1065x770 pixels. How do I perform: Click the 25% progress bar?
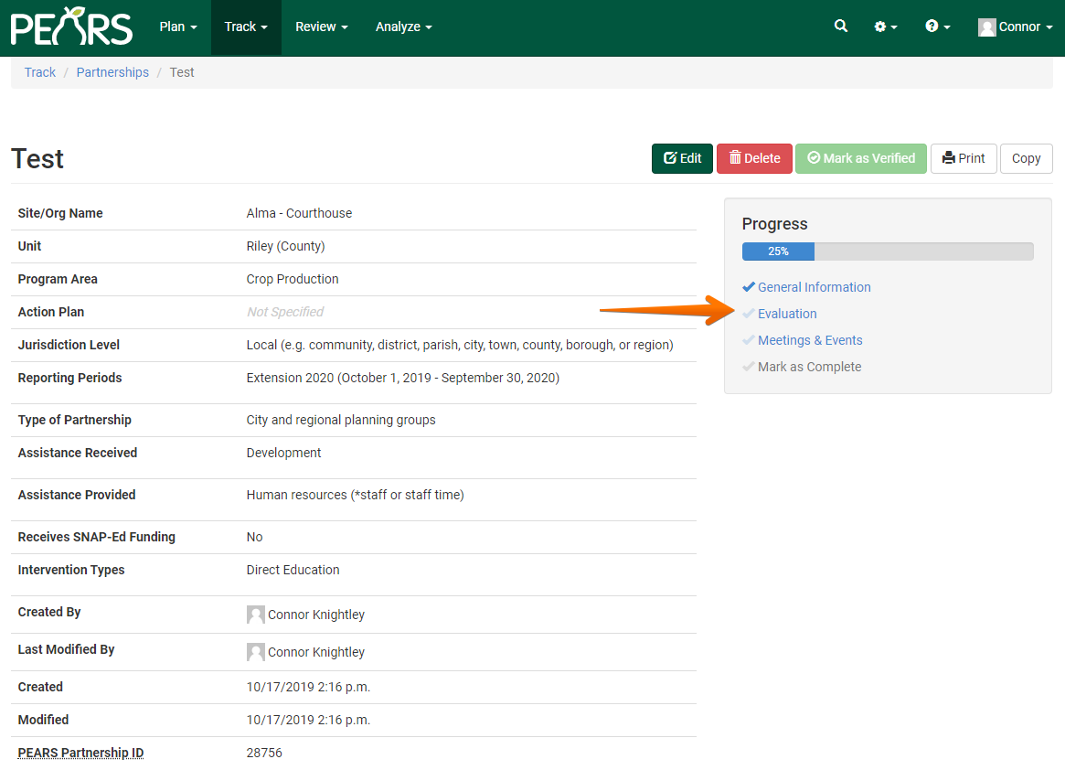[x=778, y=251]
